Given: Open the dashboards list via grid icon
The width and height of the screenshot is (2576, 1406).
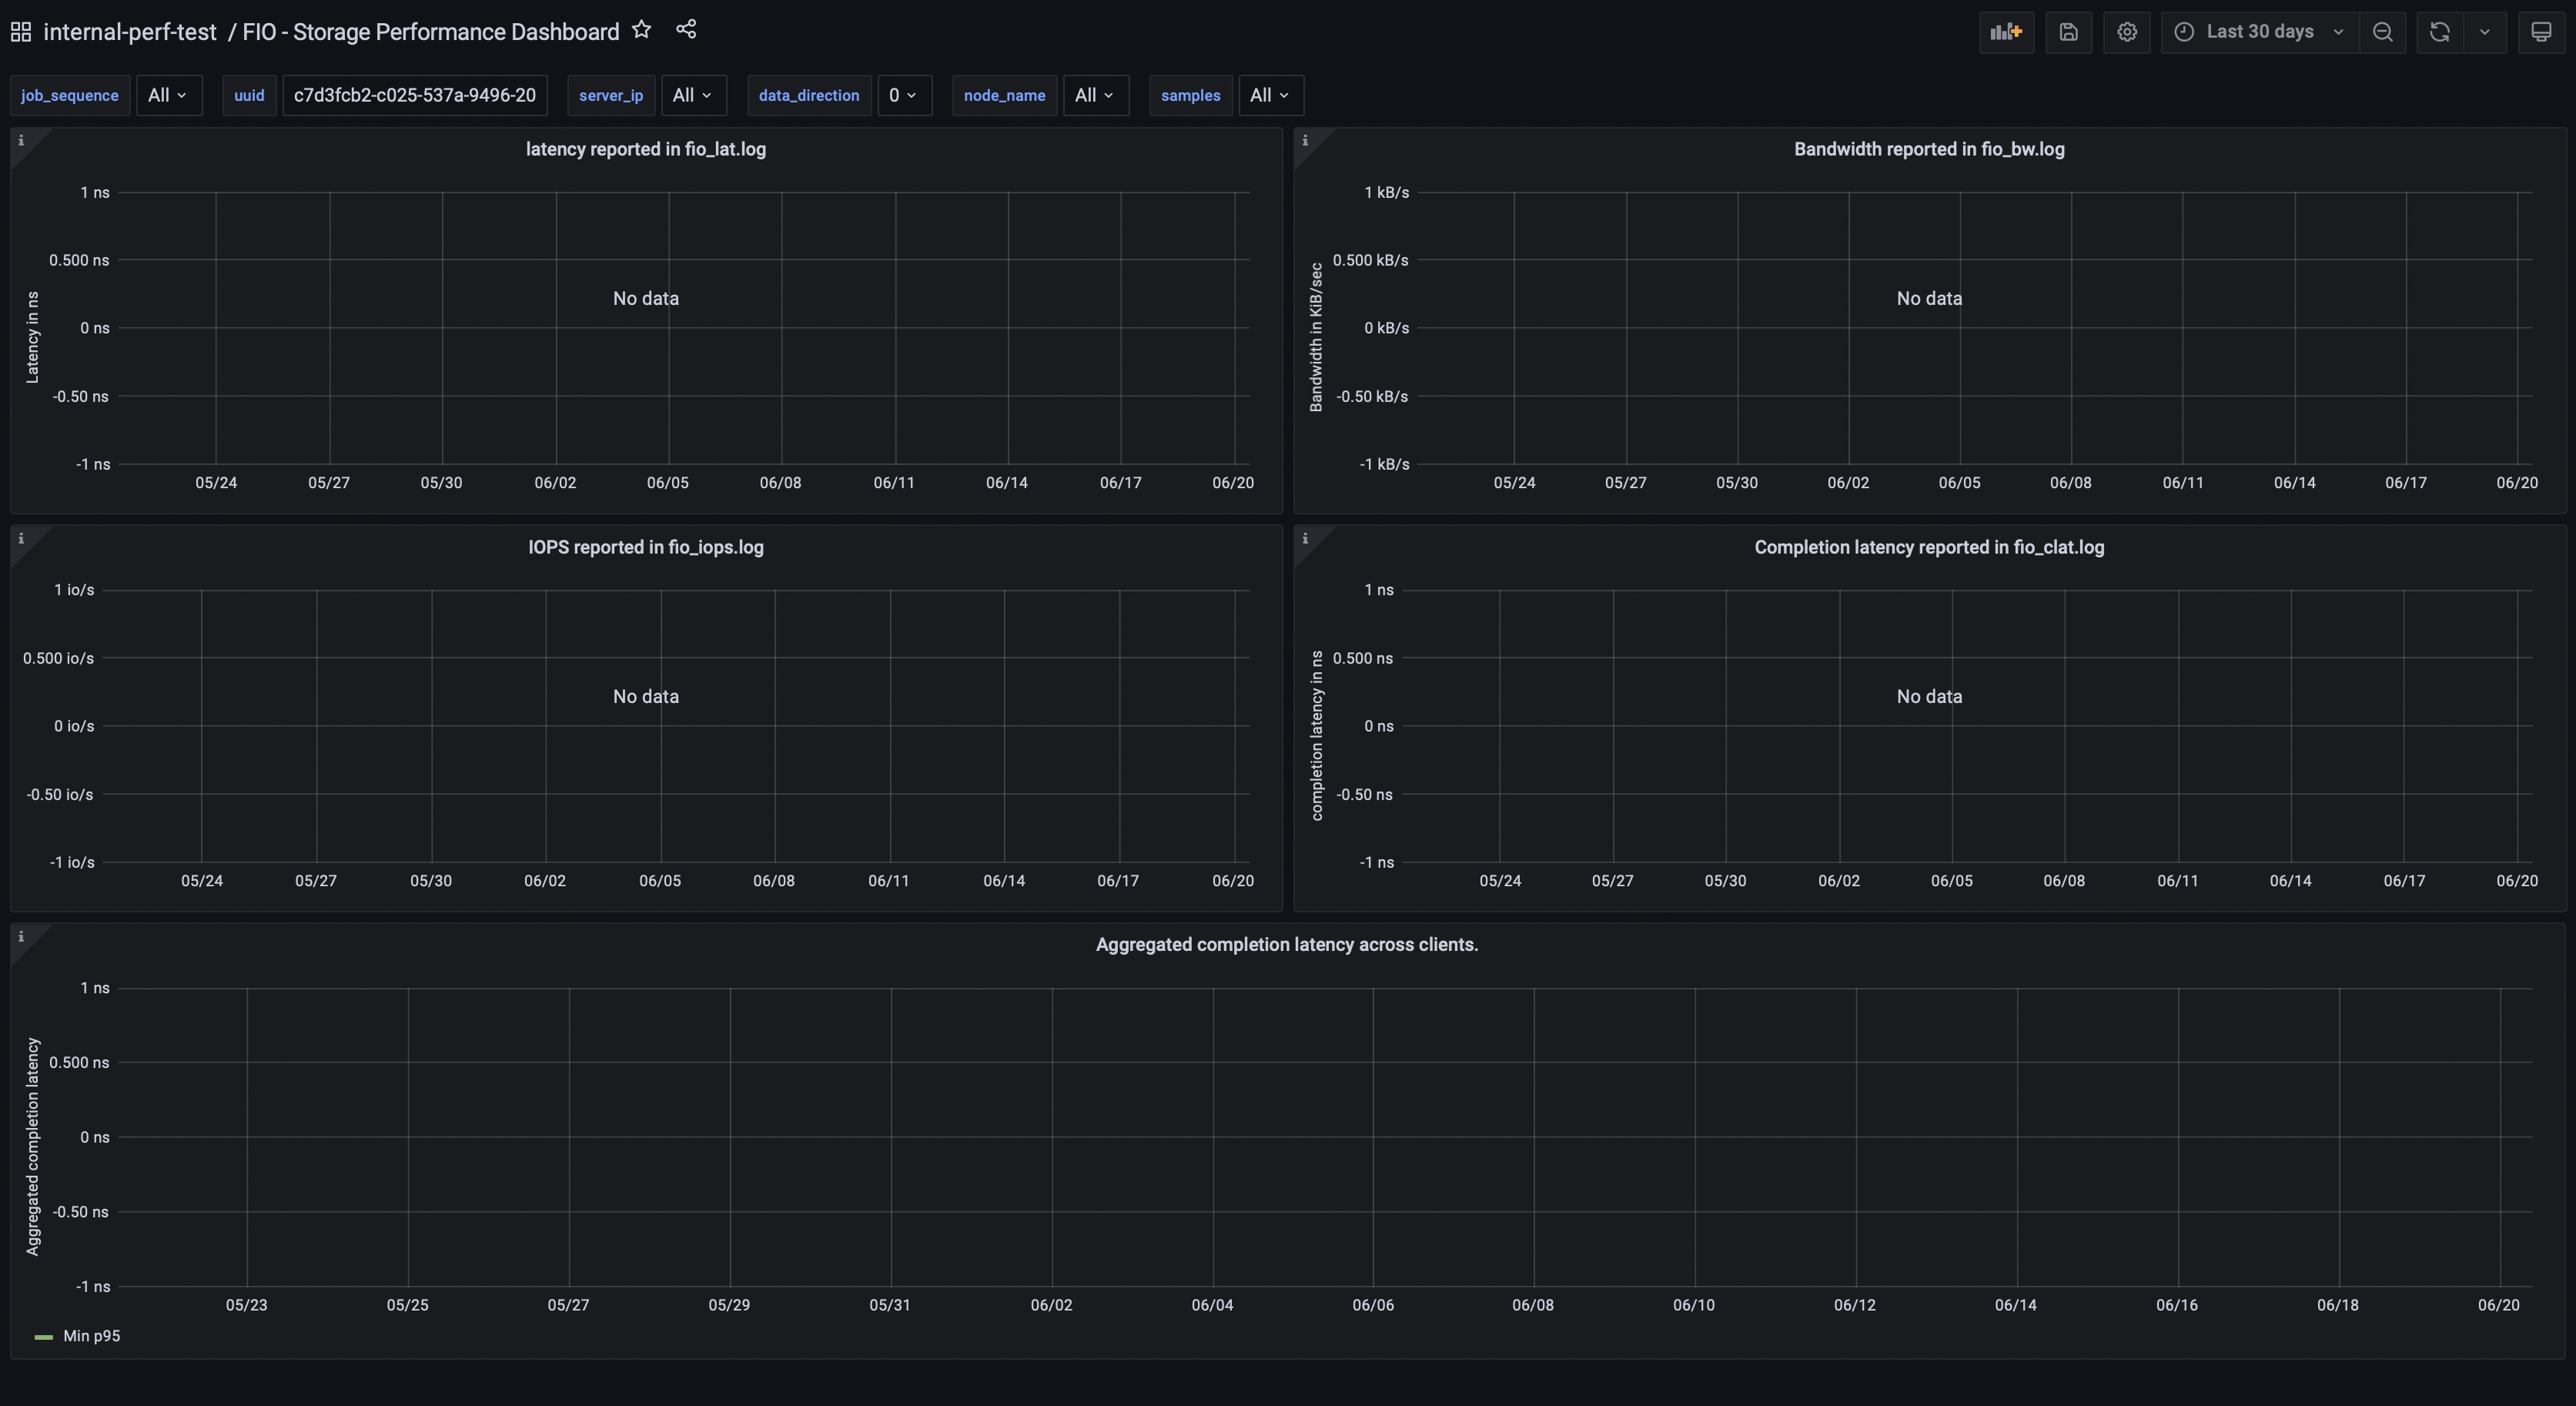Looking at the screenshot, I should (x=20, y=31).
